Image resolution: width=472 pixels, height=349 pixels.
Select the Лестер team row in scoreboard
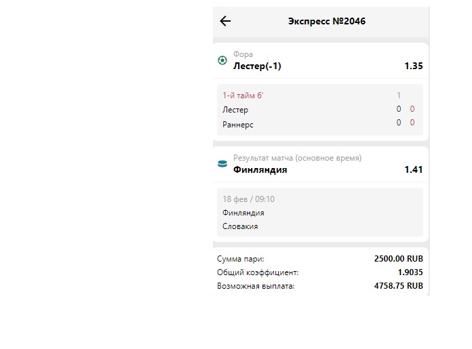tap(319, 110)
